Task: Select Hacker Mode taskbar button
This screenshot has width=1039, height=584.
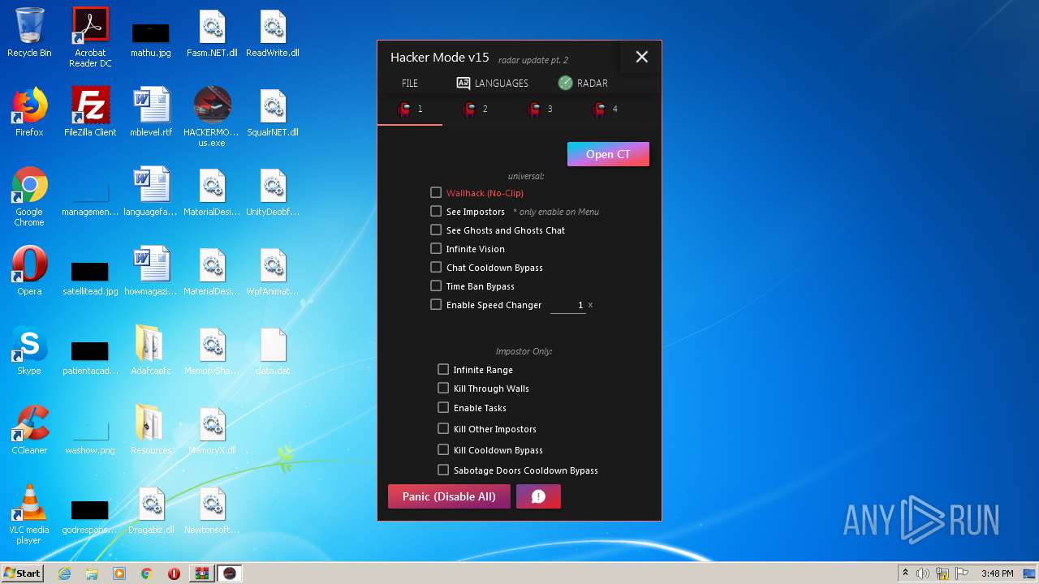Action: pyautogui.click(x=230, y=573)
